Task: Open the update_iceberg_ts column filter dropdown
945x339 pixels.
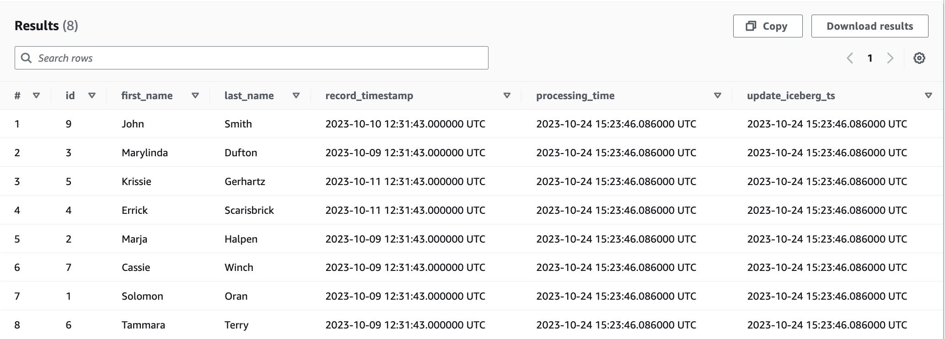Action: pyautogui.click(x=929, y=95)
